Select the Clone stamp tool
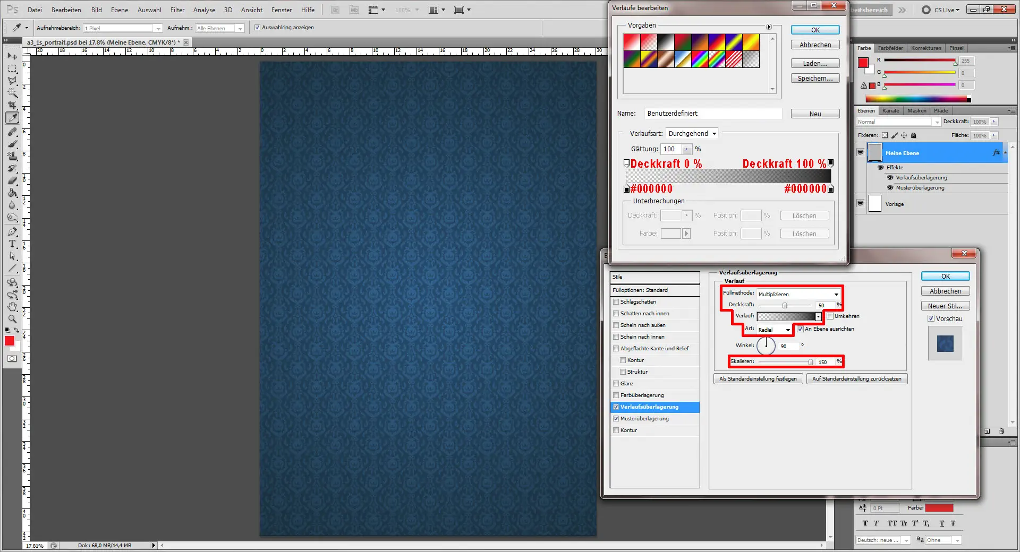 point(12,156)
